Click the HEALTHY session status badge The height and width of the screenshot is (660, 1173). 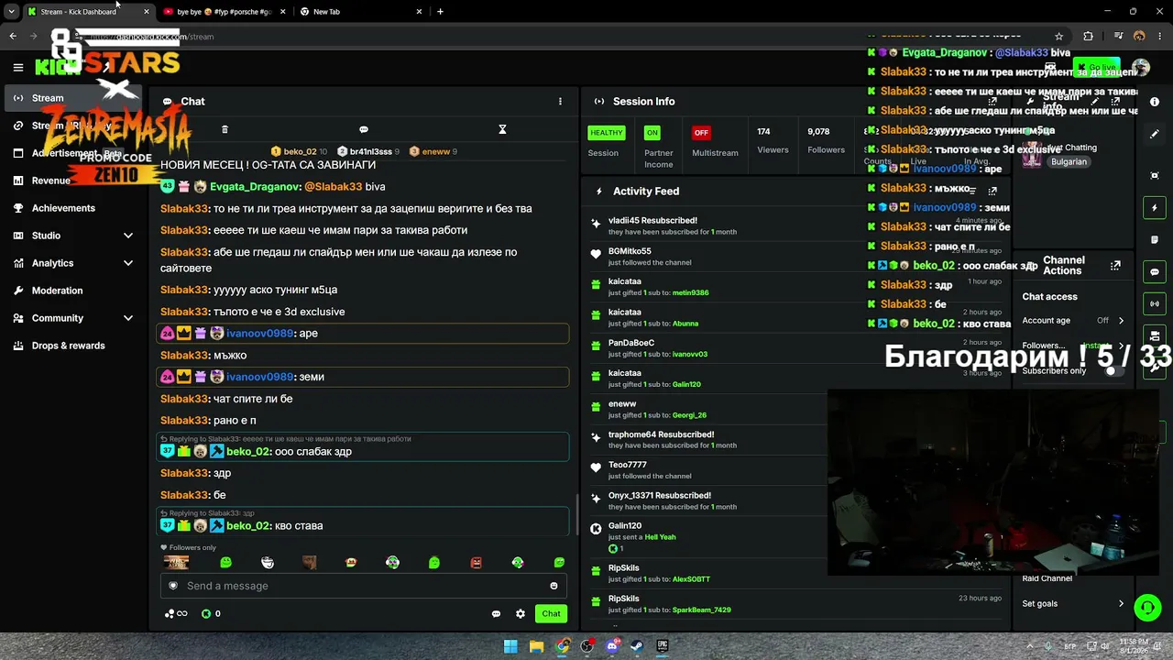click(606, 133)
